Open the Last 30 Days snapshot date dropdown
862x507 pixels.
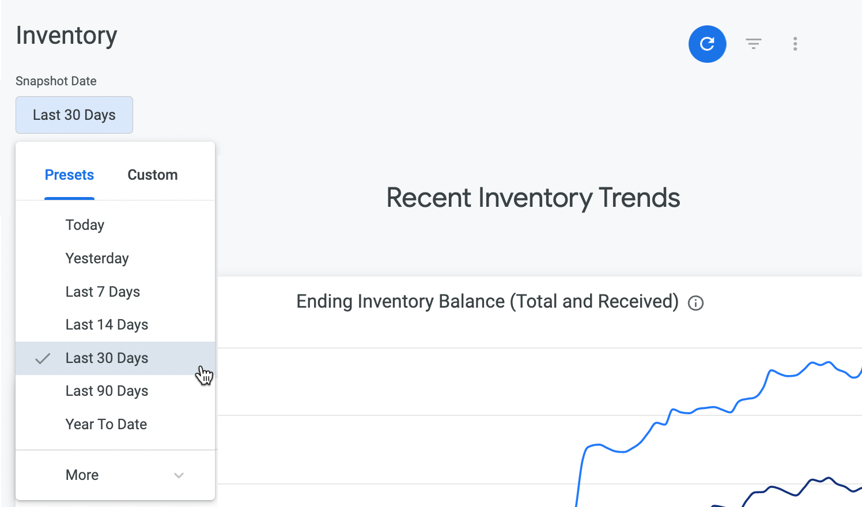(74, 115)
